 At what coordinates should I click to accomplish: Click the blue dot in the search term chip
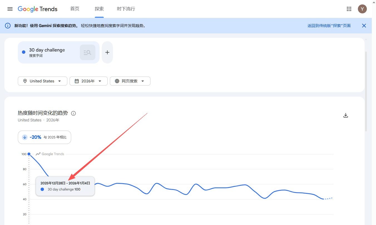pos(24,52)
